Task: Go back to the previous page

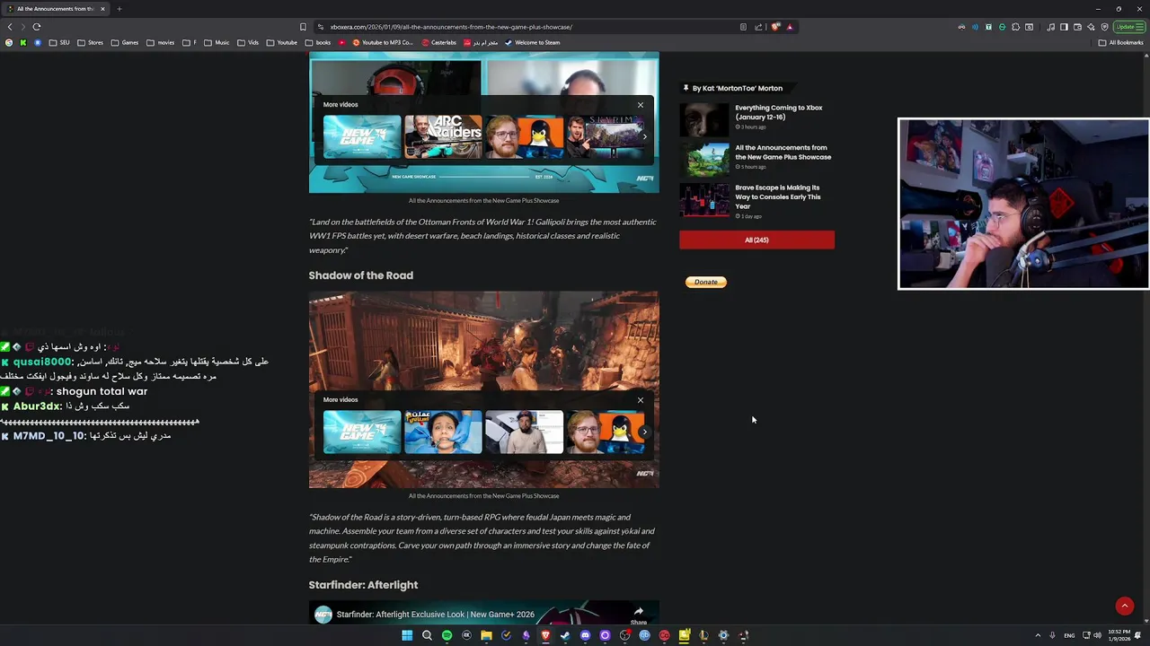Action: [10, 27]
